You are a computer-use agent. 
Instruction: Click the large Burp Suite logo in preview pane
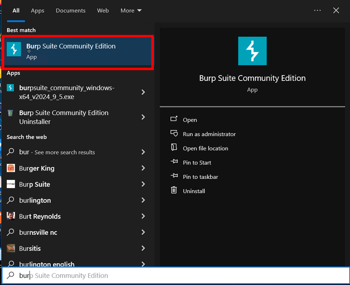tap(252, 51)
